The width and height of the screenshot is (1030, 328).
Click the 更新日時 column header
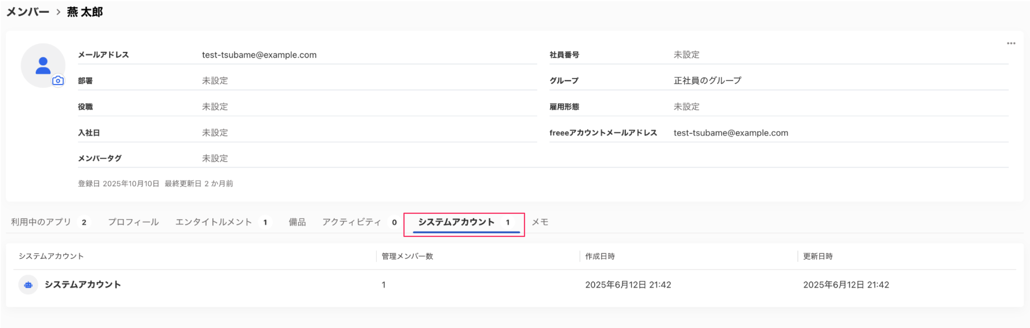pos(818,256)
